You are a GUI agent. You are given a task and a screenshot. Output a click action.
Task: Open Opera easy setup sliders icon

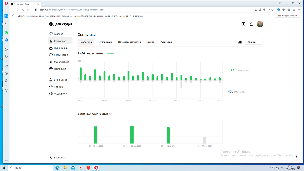coord(299,10)
